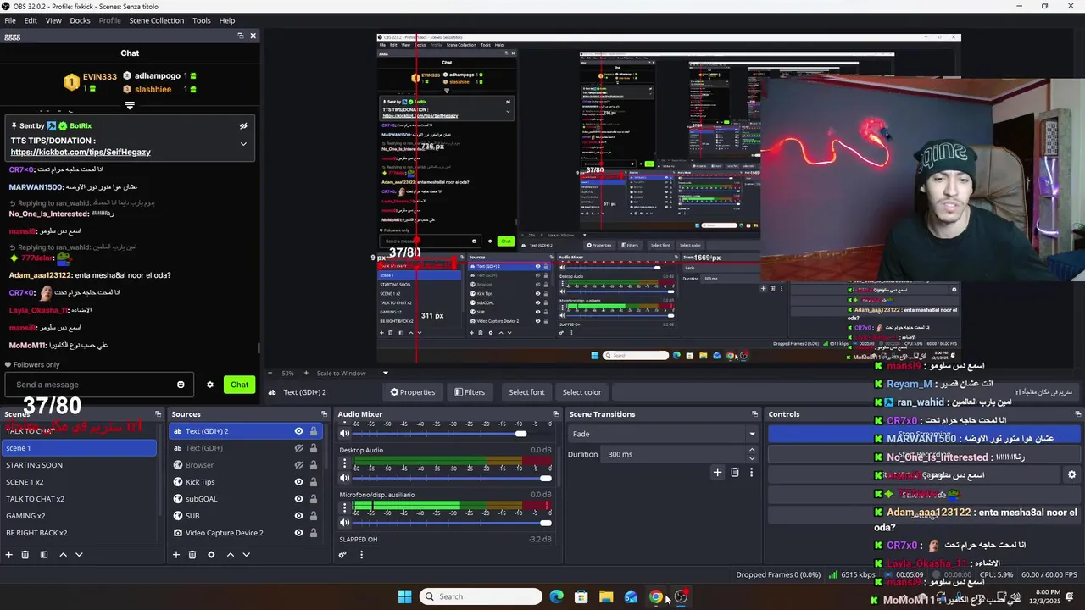Hide the Video Capture Device 2 source
This screenshot has width=1085, height=610.
click(x=298, y=533)
